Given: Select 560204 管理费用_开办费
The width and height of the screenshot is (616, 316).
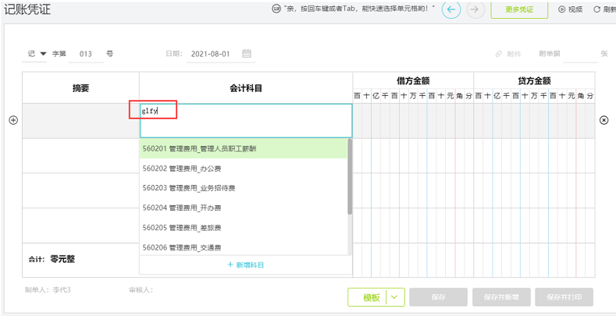Looking at the screenshot, I should 244,208.
